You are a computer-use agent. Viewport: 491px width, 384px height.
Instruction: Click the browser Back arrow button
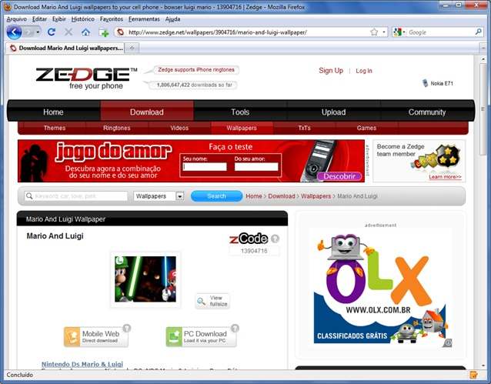(x=14, y=32)
